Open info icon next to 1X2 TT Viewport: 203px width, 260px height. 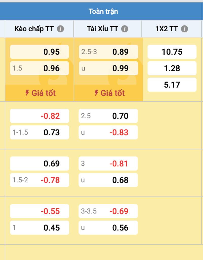click(x=184, y=29)
